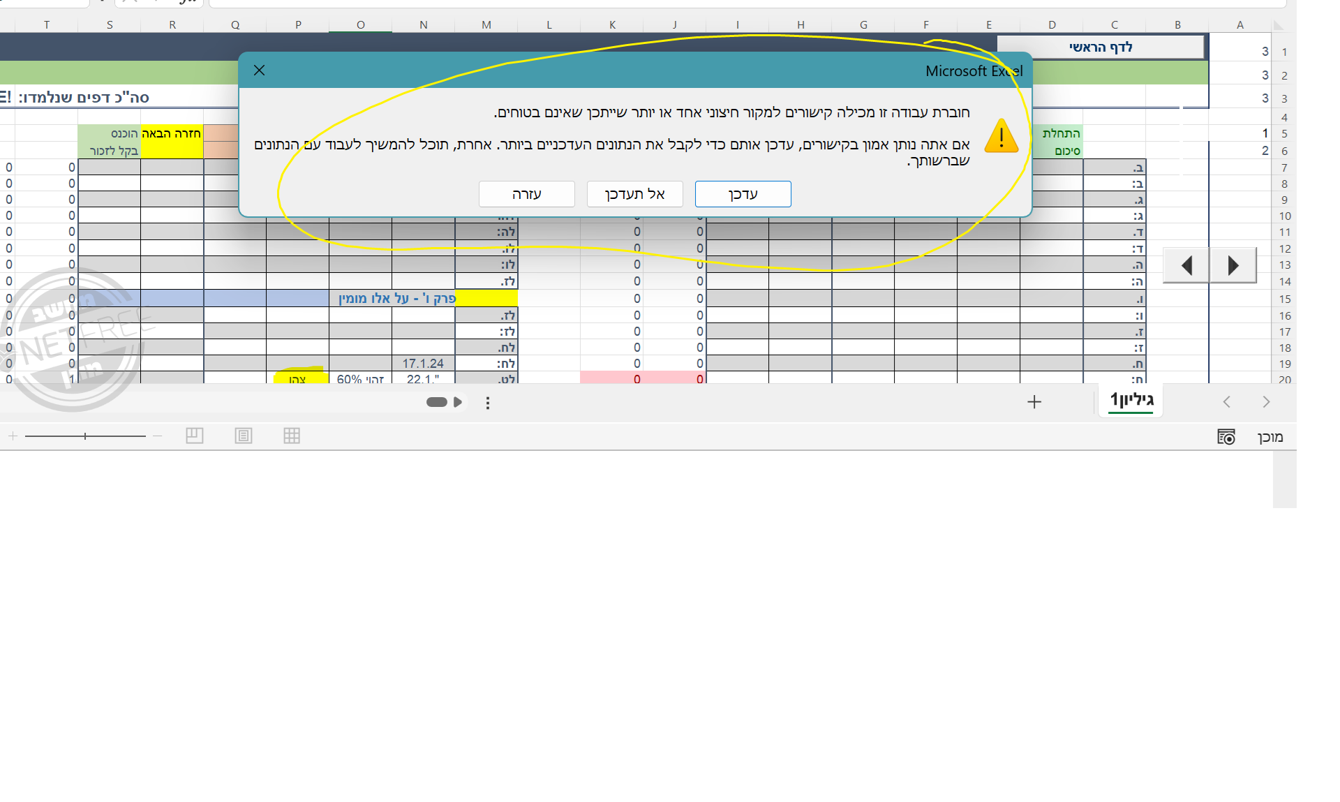Click the zoom in plus icon
This screenshot has width=1340, height=802.
13,436
